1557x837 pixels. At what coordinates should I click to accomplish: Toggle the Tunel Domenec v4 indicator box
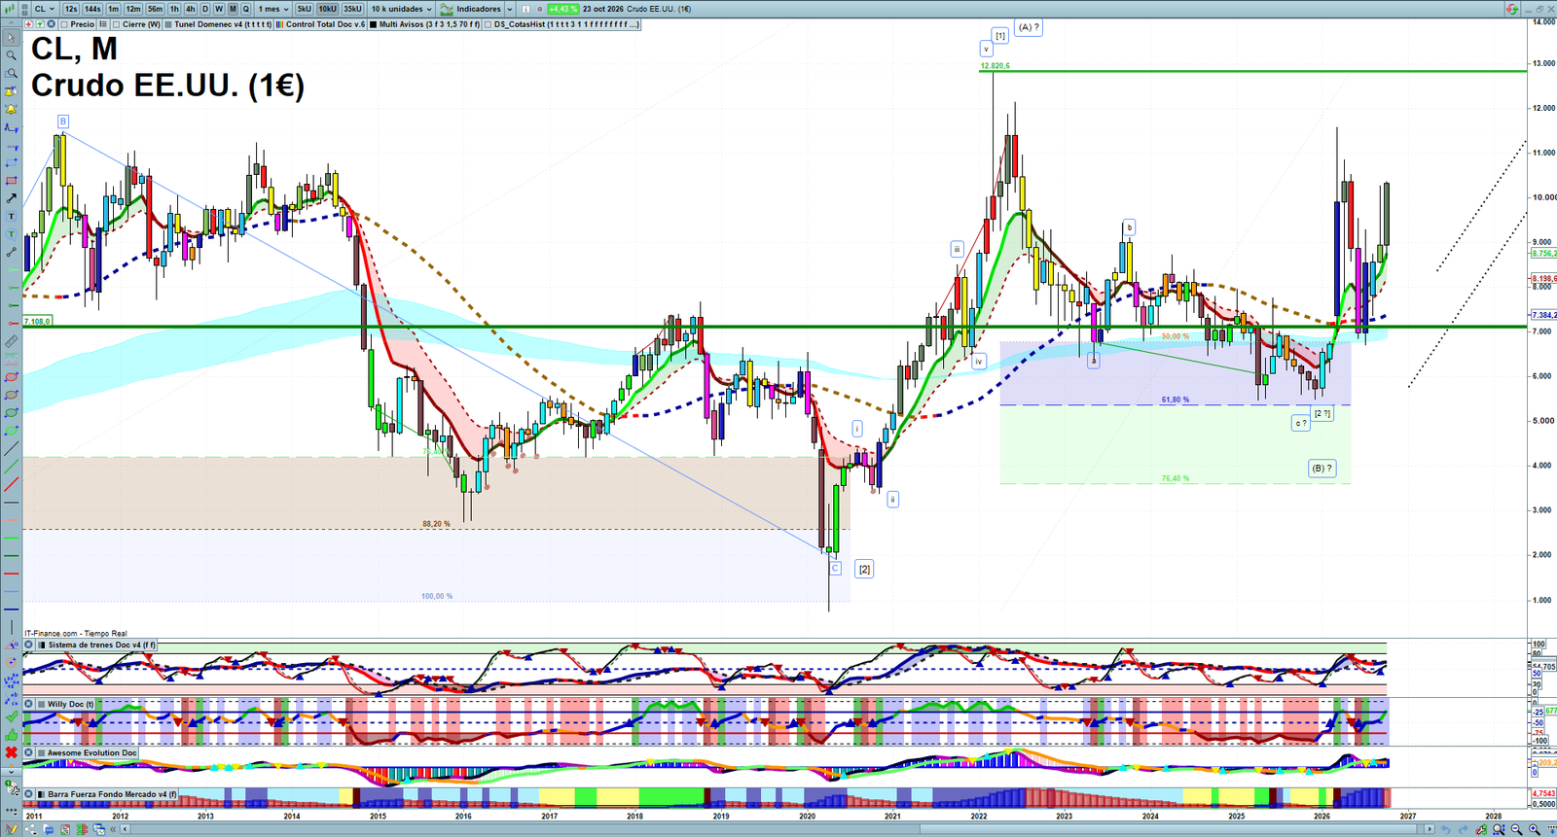168,24
